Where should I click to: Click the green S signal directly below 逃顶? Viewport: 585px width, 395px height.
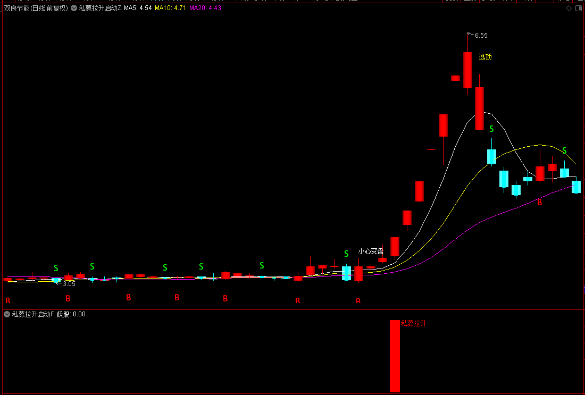491,129
